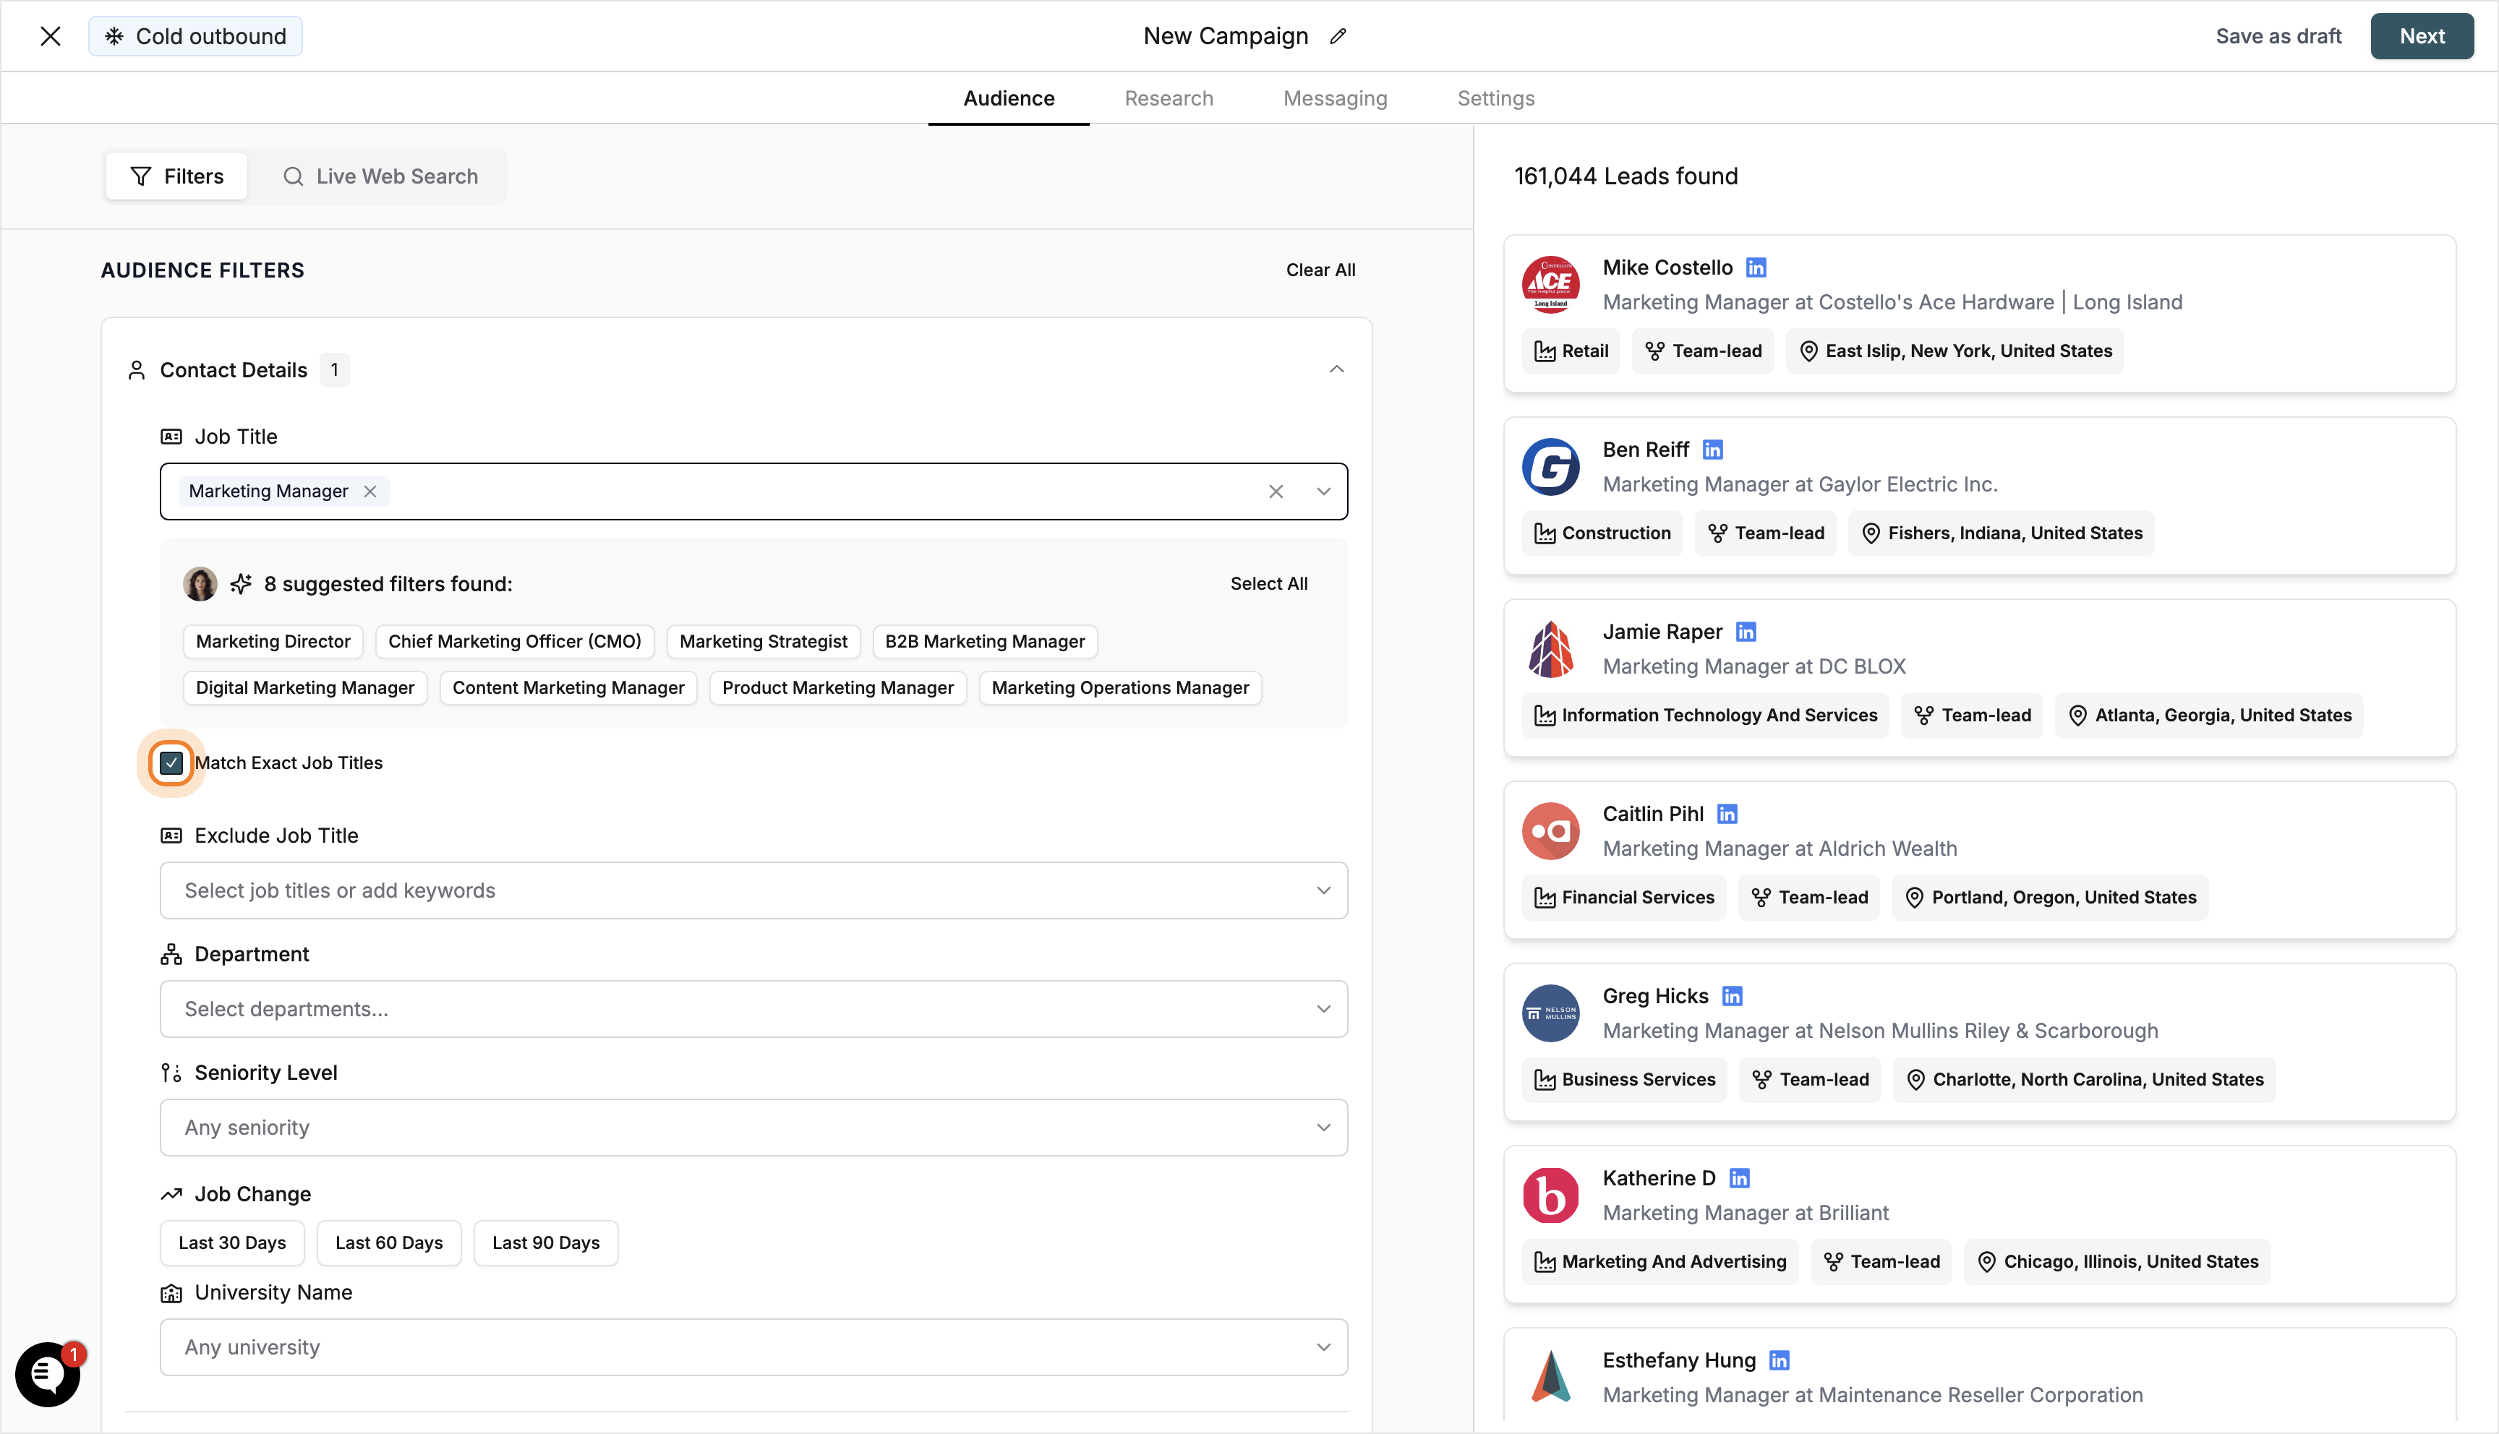2499x1434 pixels.
Task: Remove the Marketing Manager job title tag
Action: tap(369, 491)
